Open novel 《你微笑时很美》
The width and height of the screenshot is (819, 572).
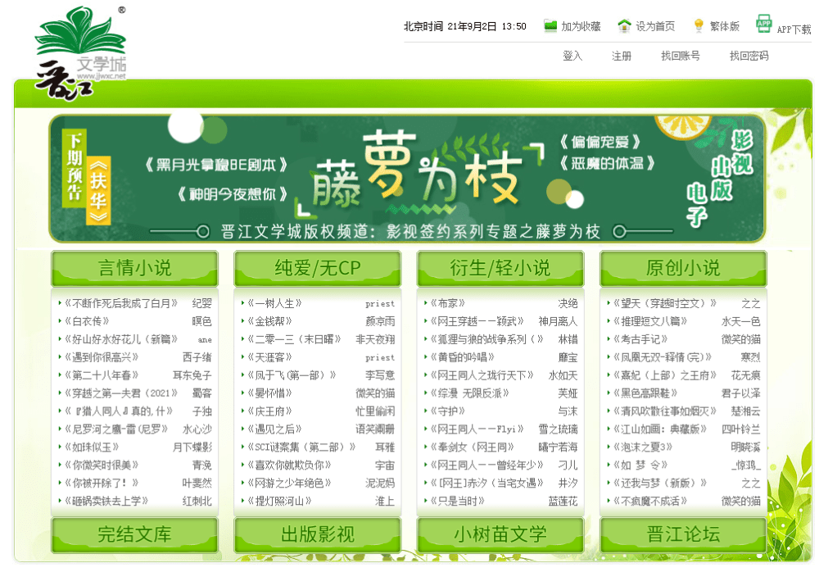[x=102, y=465]
